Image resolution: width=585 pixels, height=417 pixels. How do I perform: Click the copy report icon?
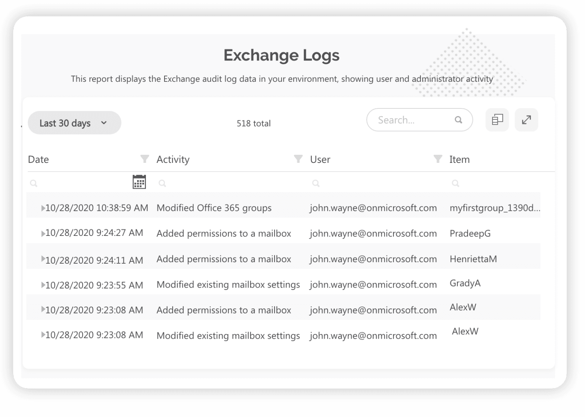point(497,120)
